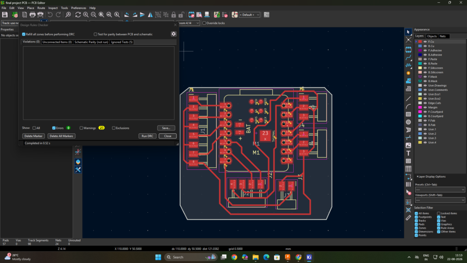The height and width of the screenshot is (263, 467).
Task: Click the Save board icon
Action: [x=5, y=15]
